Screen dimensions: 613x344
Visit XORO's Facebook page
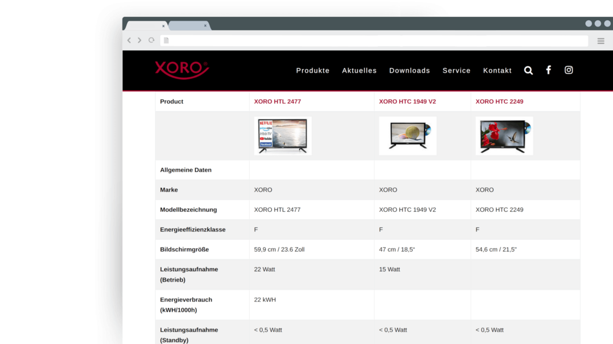tap(548, 69)
